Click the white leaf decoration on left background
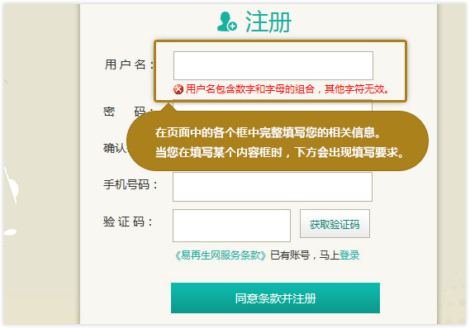This screenshot has height=329, width=470. (x=12, y=186)
